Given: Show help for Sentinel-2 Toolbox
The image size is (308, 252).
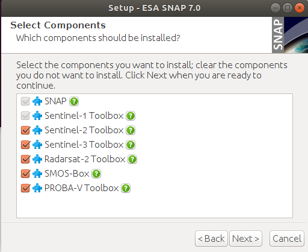Looking at the screenshot, I should [131, 130].
